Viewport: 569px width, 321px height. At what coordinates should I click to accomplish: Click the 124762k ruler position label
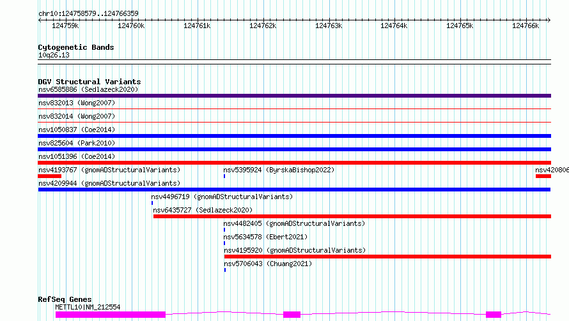263,26
